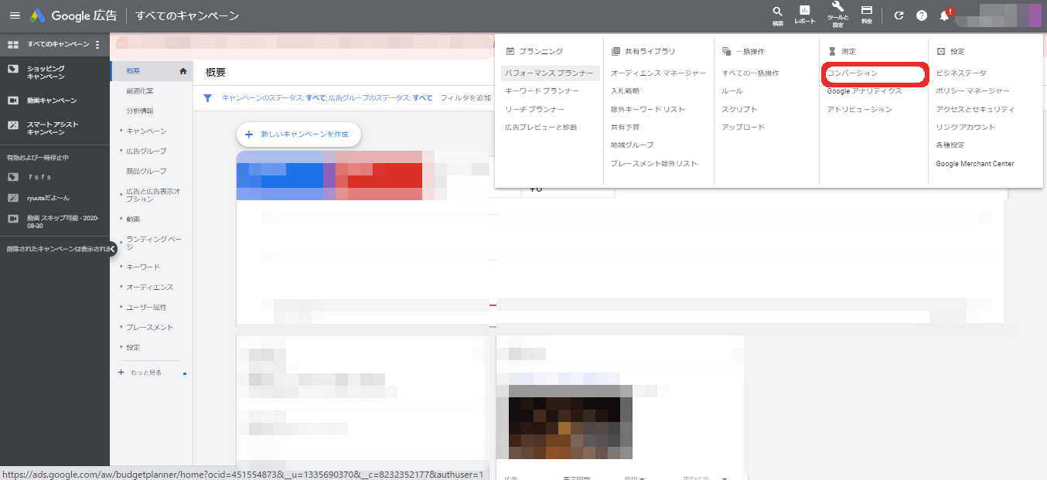Click the キャンペーンのステータス: すべて filter
The width and height of the screenshot is (1047, 480).
pyautogui.click(x=274, y=98)
